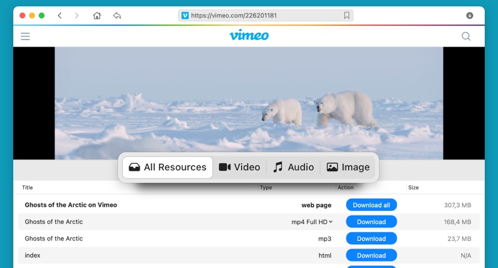Go back with the left chevron
The image size is (498, 268).
click(x=60, y=15)
